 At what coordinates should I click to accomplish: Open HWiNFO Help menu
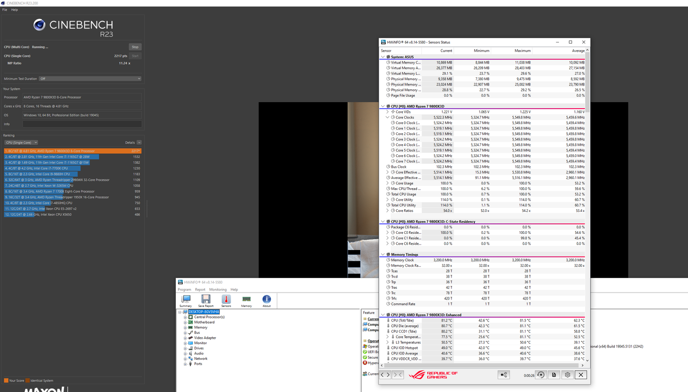234,289
